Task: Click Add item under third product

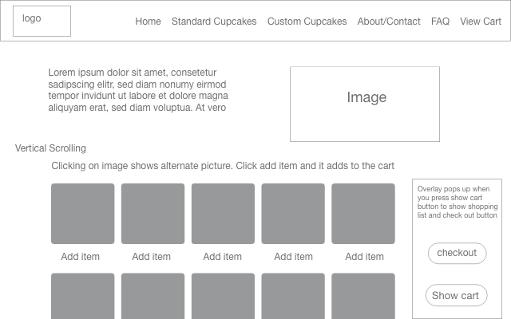Action: pyautogui.click(x=222, y=257)
